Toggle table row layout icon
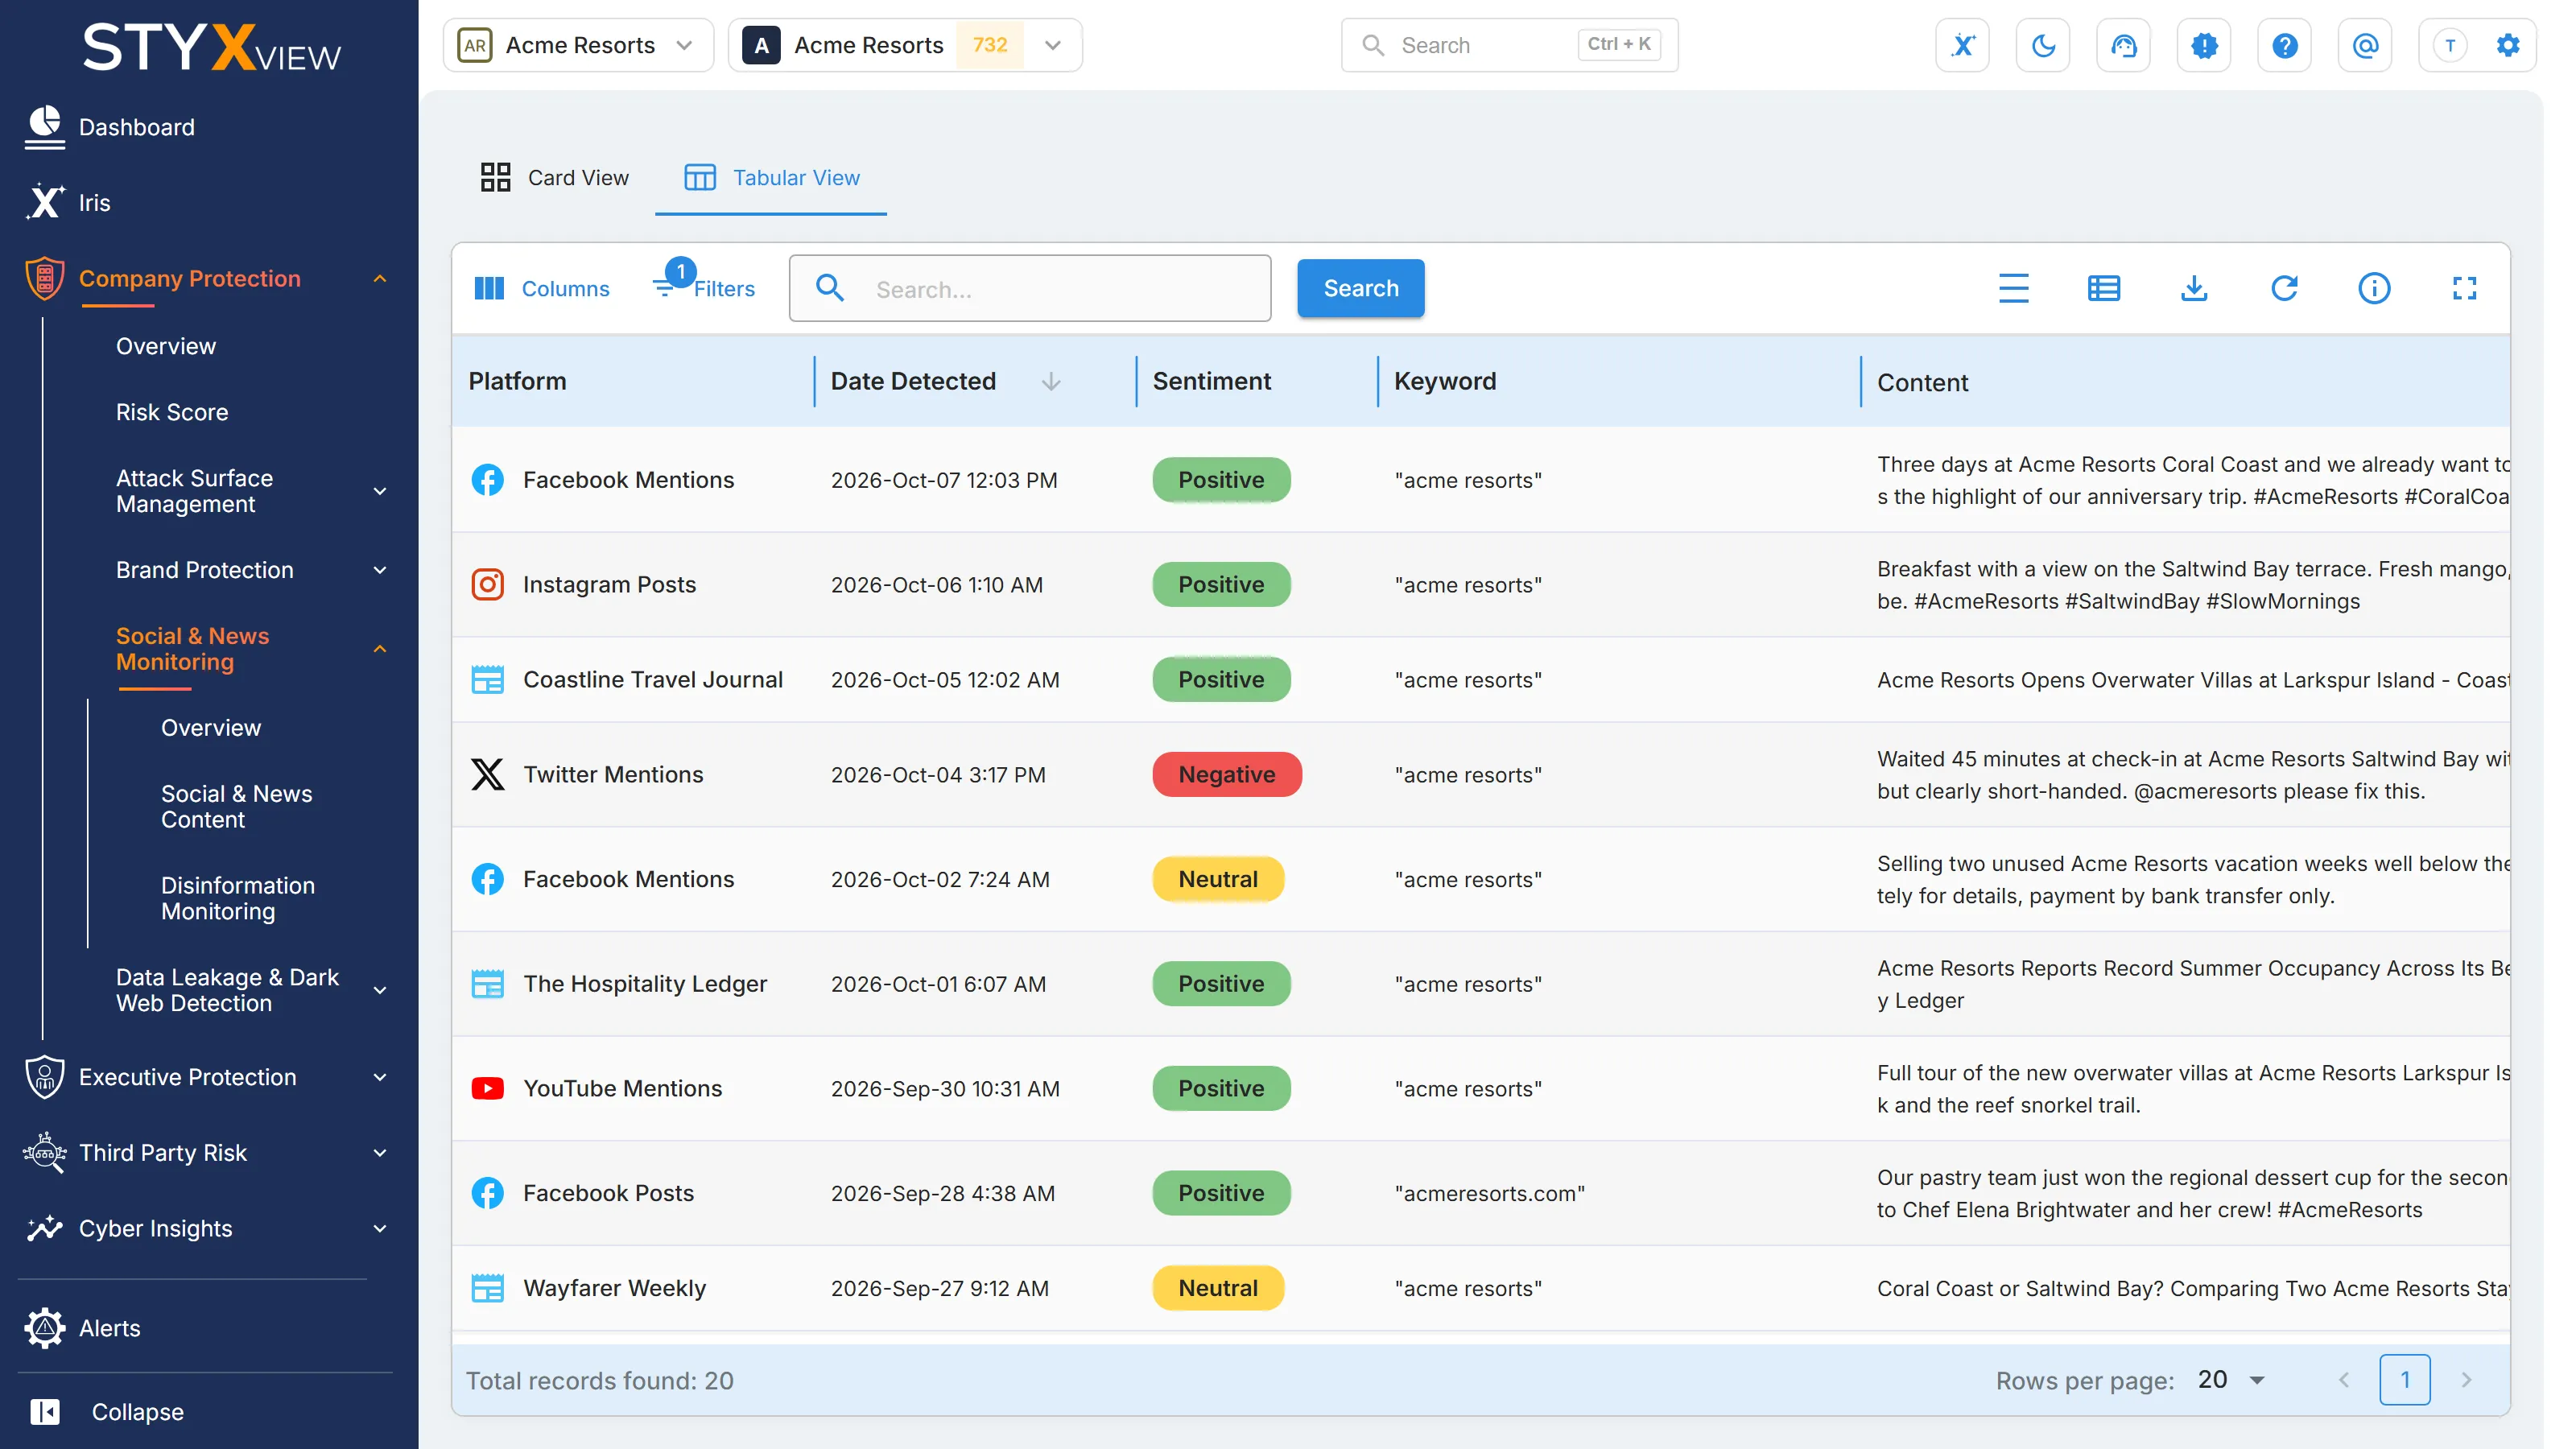The image size is (2576, 1449). click(x=2103, y=288)
